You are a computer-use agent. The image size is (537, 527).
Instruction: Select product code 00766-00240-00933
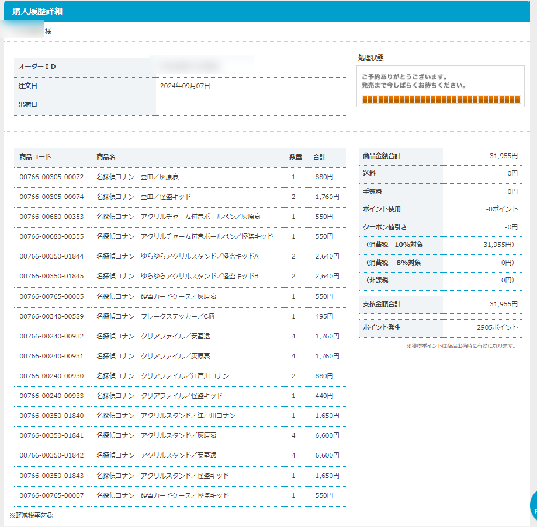pyautogui.click(x=51, y=396)
